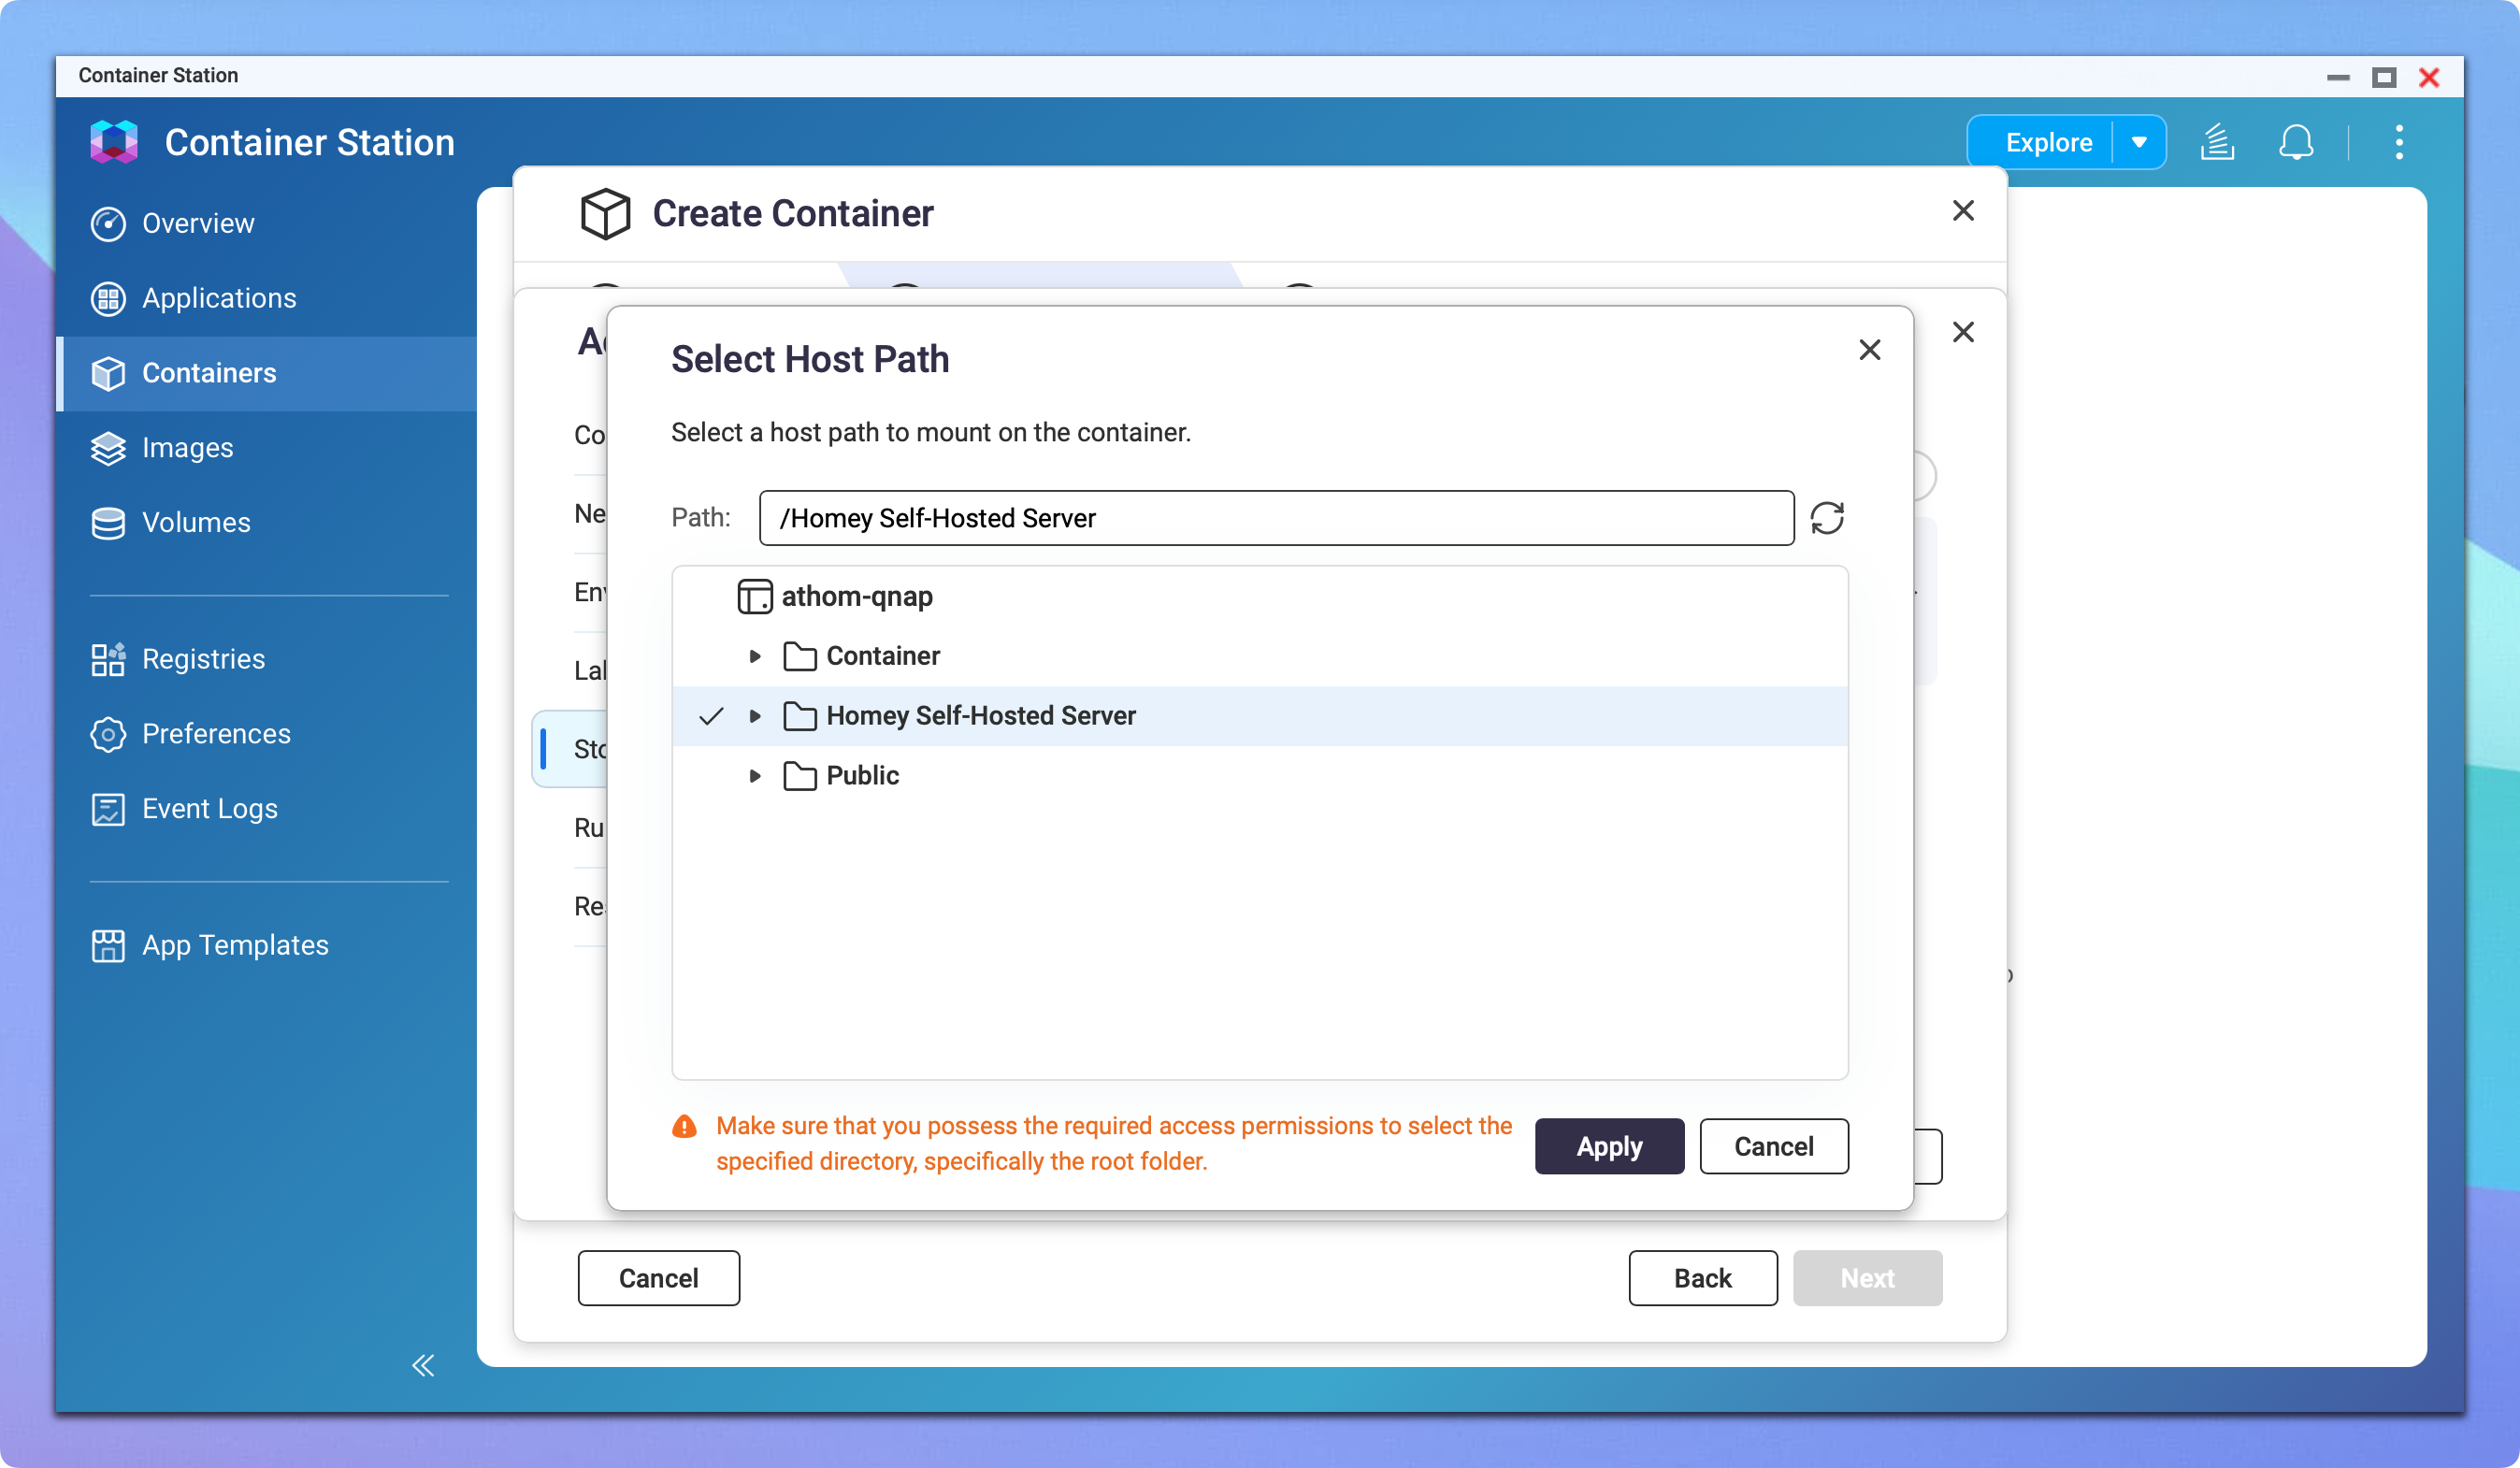Expand the Container folder in the tree
The height and width of the screenshot is (1468, 2520).
coord(754,656)
